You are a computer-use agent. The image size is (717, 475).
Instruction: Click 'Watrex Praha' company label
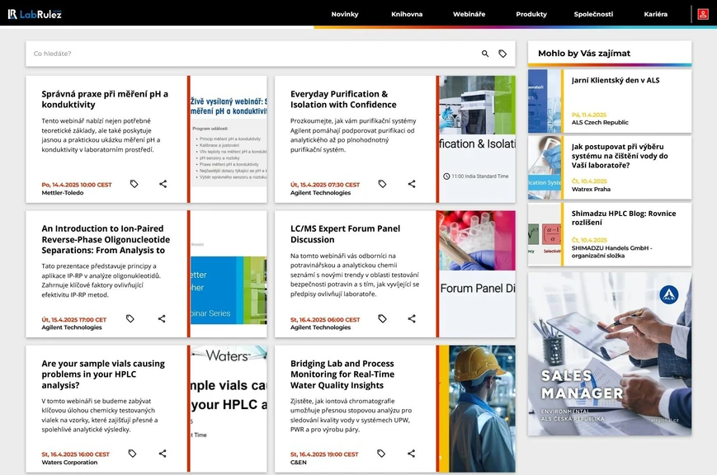591,190
